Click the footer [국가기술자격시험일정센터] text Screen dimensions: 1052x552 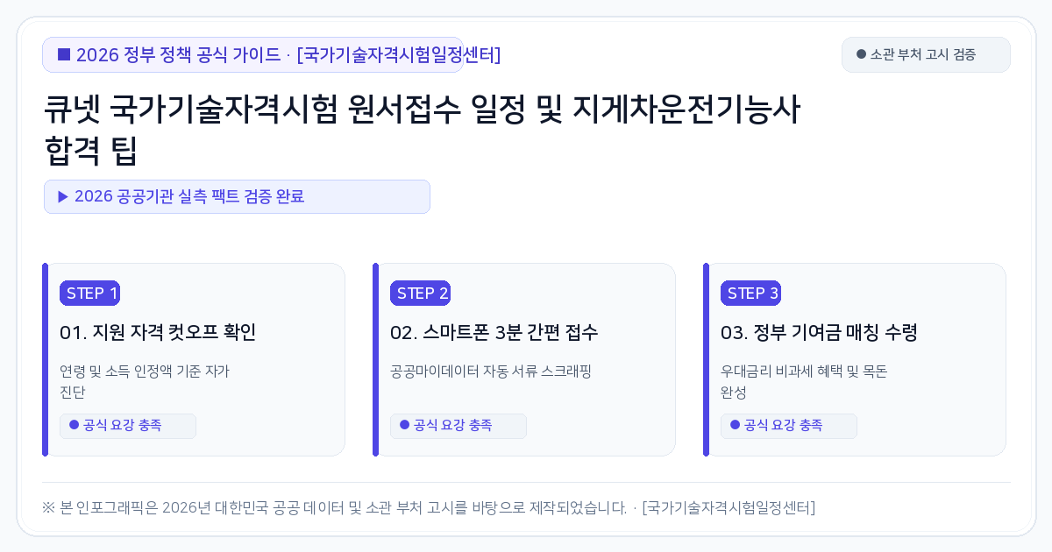pyautogui.click(x=729, y=507)
